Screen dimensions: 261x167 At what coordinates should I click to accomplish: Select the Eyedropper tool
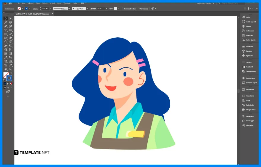click(x=6, y=58)
